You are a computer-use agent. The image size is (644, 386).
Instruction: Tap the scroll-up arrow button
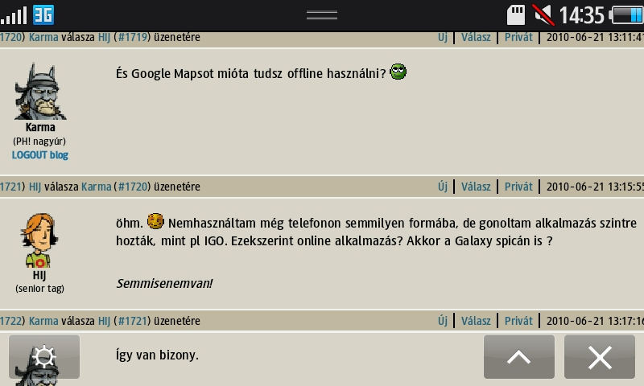[x=518, y=356]
